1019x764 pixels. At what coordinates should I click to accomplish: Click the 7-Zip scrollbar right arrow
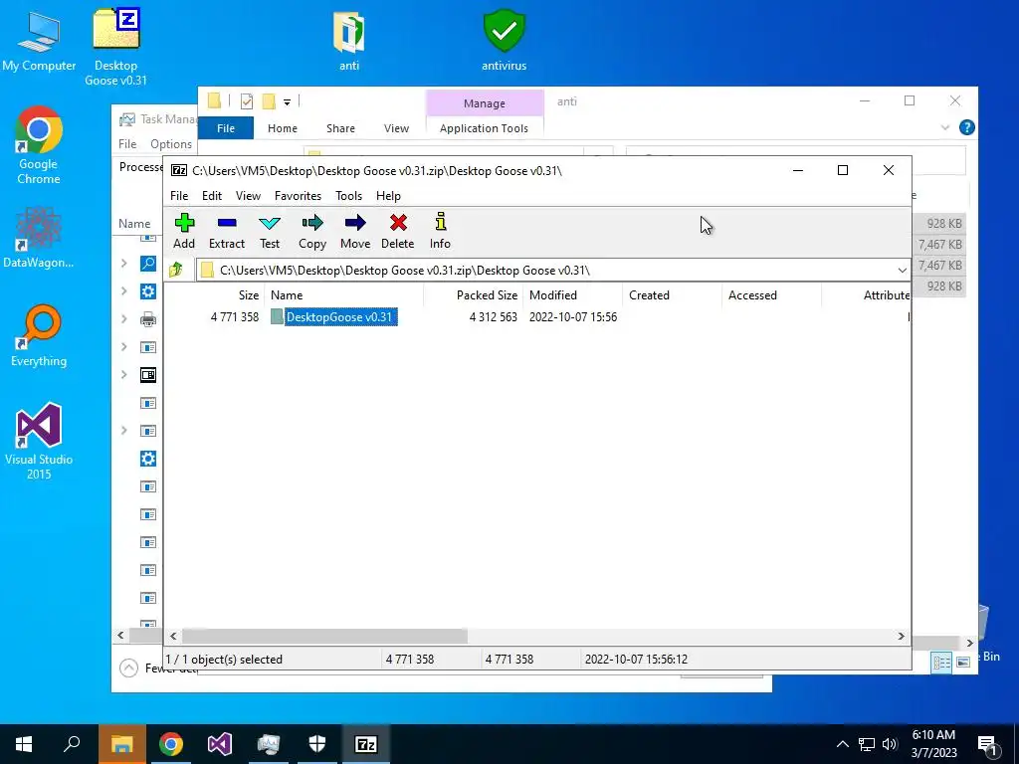click(902, 636)
